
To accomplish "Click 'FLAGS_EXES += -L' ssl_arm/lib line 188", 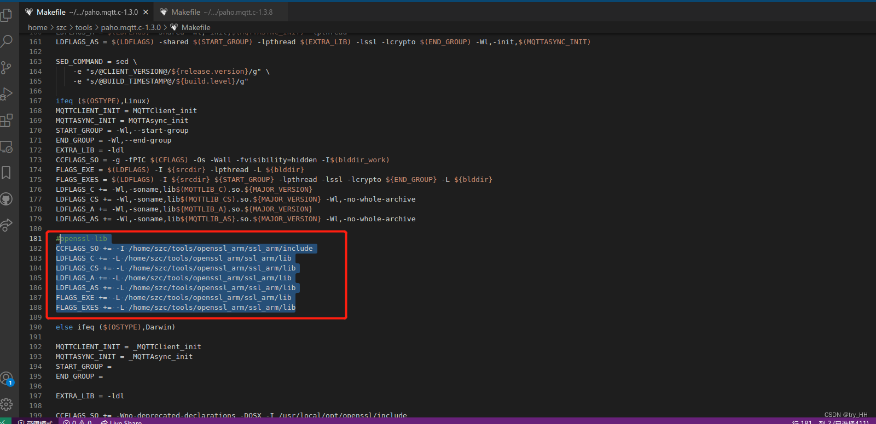I will pos(176,307).
